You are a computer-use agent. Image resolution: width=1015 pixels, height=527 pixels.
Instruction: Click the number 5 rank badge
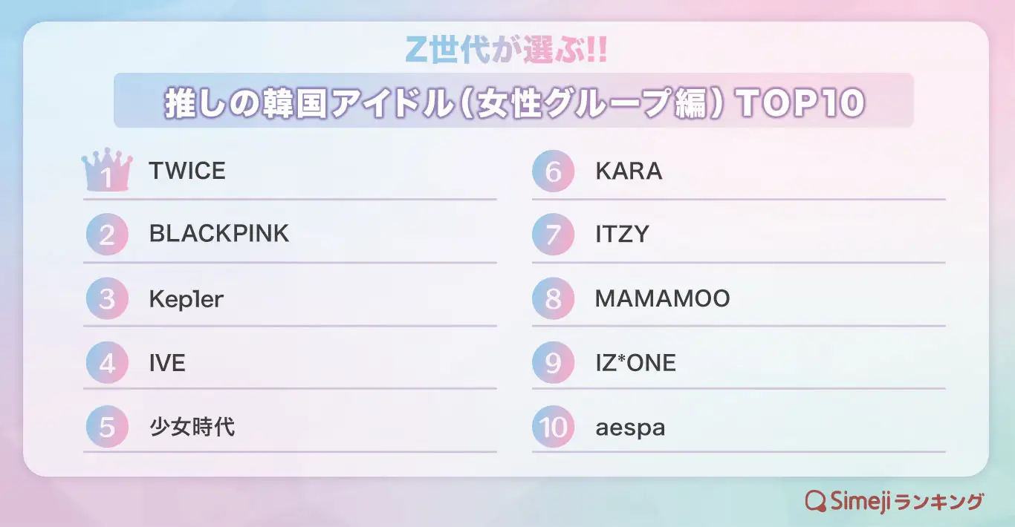[107, 428]
